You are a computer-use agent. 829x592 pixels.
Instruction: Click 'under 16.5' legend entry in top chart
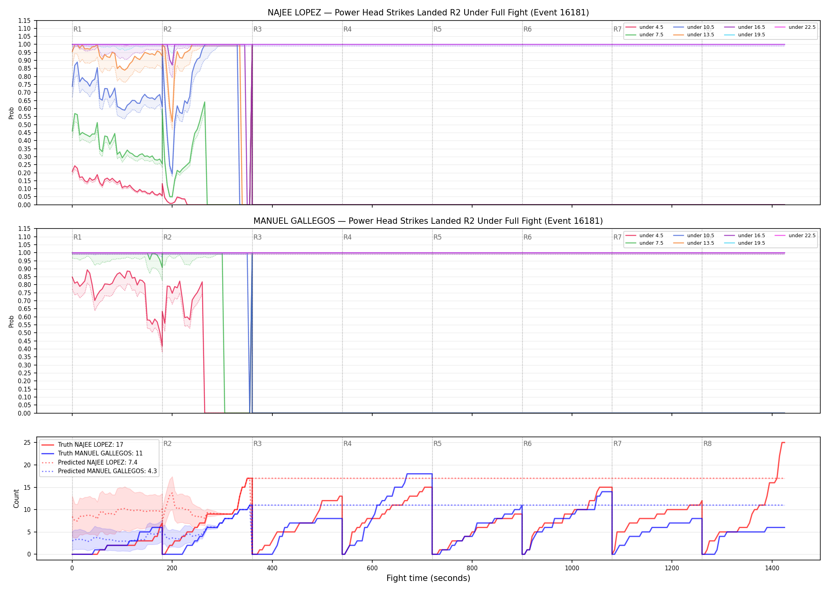(x=745, y=27)
